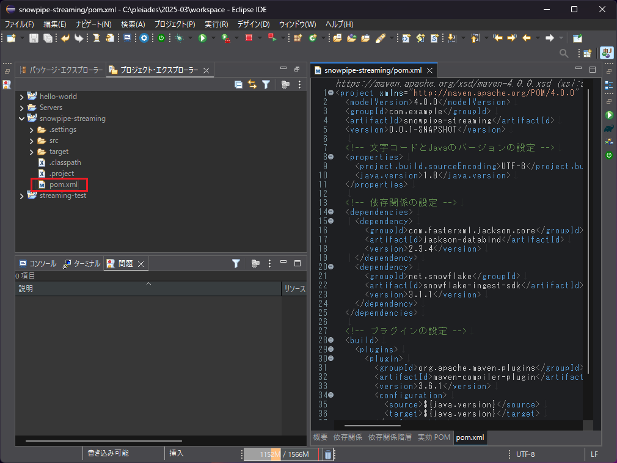
Task: Click the Open Type folder icon
Action: 337,38
